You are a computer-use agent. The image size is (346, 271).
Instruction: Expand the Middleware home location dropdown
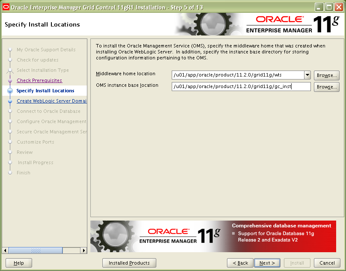(307, 75)
